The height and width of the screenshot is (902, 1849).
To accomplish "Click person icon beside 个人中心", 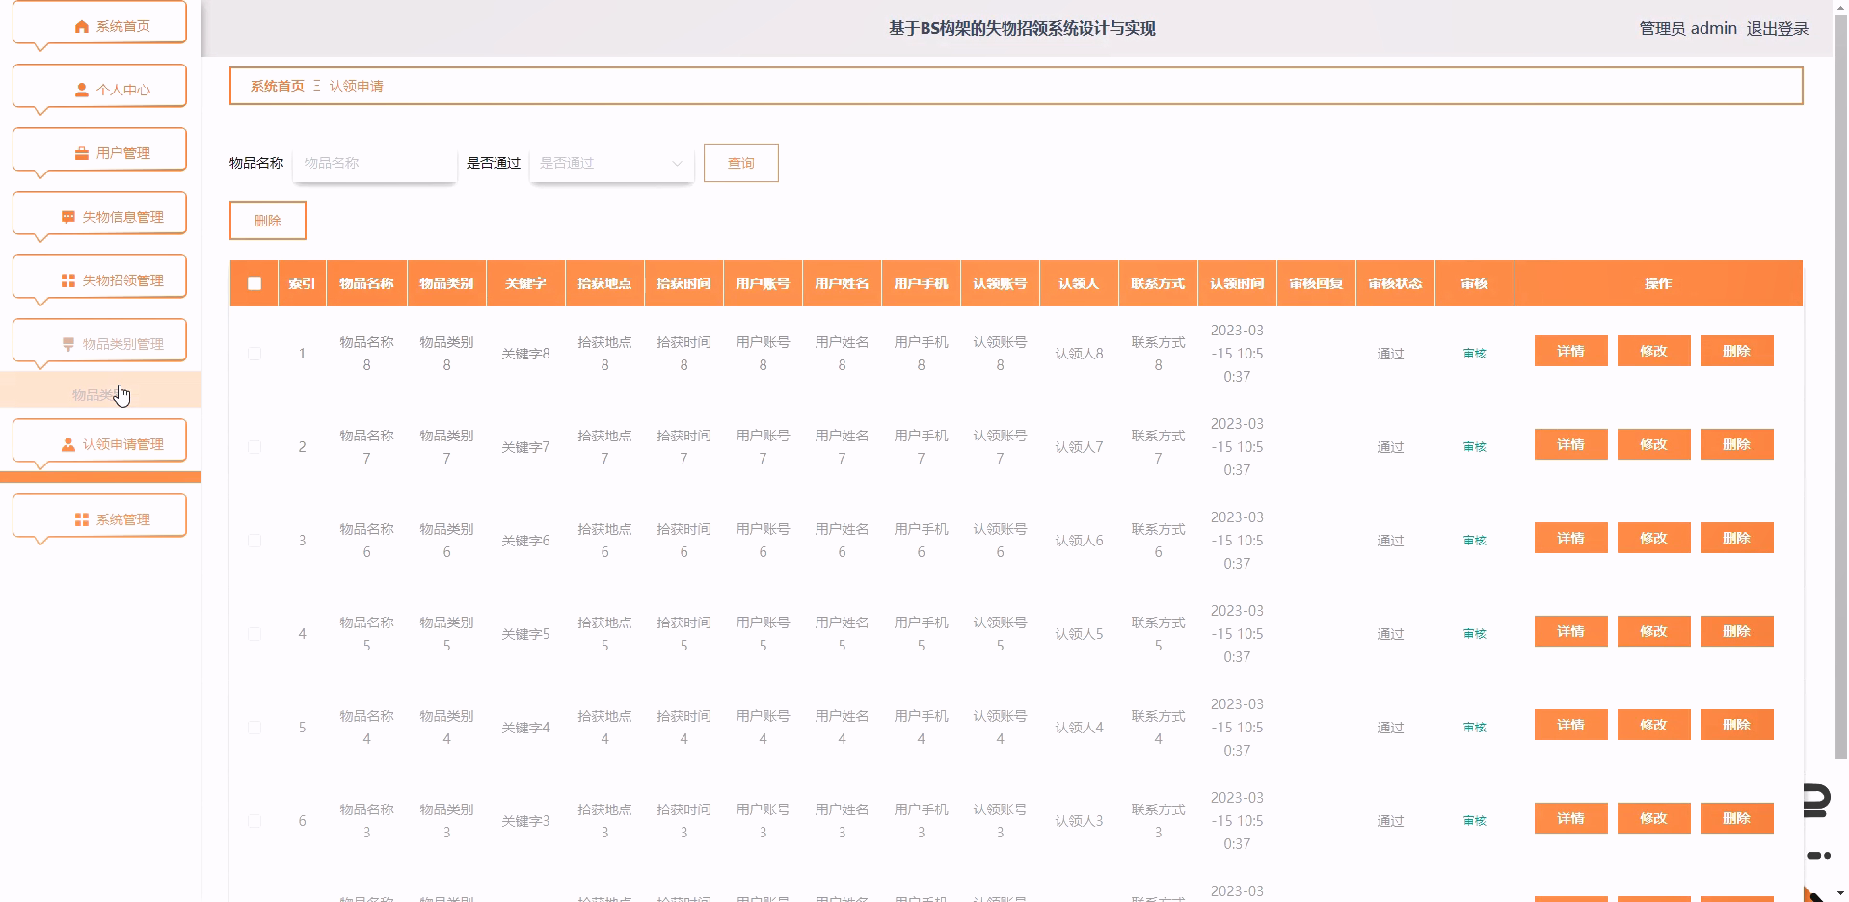I will [x=82, y=90].
